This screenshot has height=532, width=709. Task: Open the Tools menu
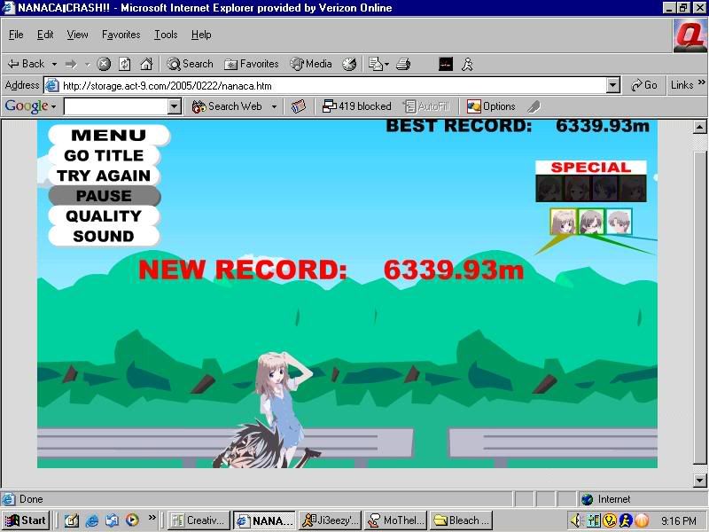pyautogui.click(x=166, y=35)
